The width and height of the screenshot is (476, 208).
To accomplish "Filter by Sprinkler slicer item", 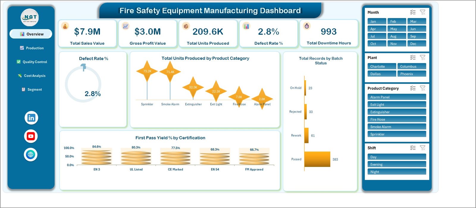I will click(x=397, y=134).
